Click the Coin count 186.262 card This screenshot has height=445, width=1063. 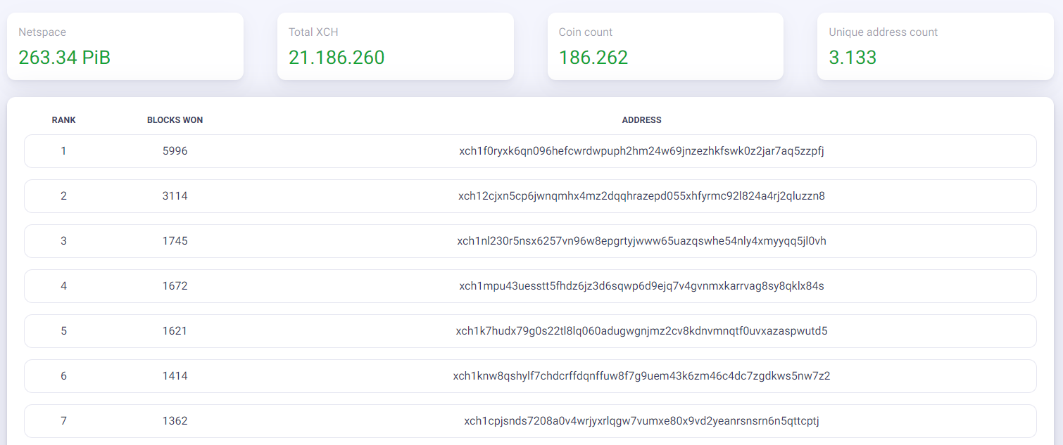tap(665, 46)
